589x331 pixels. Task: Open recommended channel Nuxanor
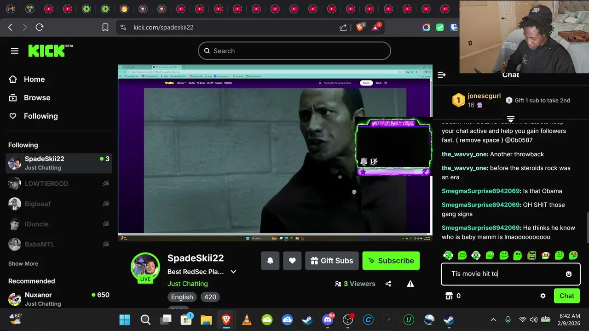coord(59,299)
